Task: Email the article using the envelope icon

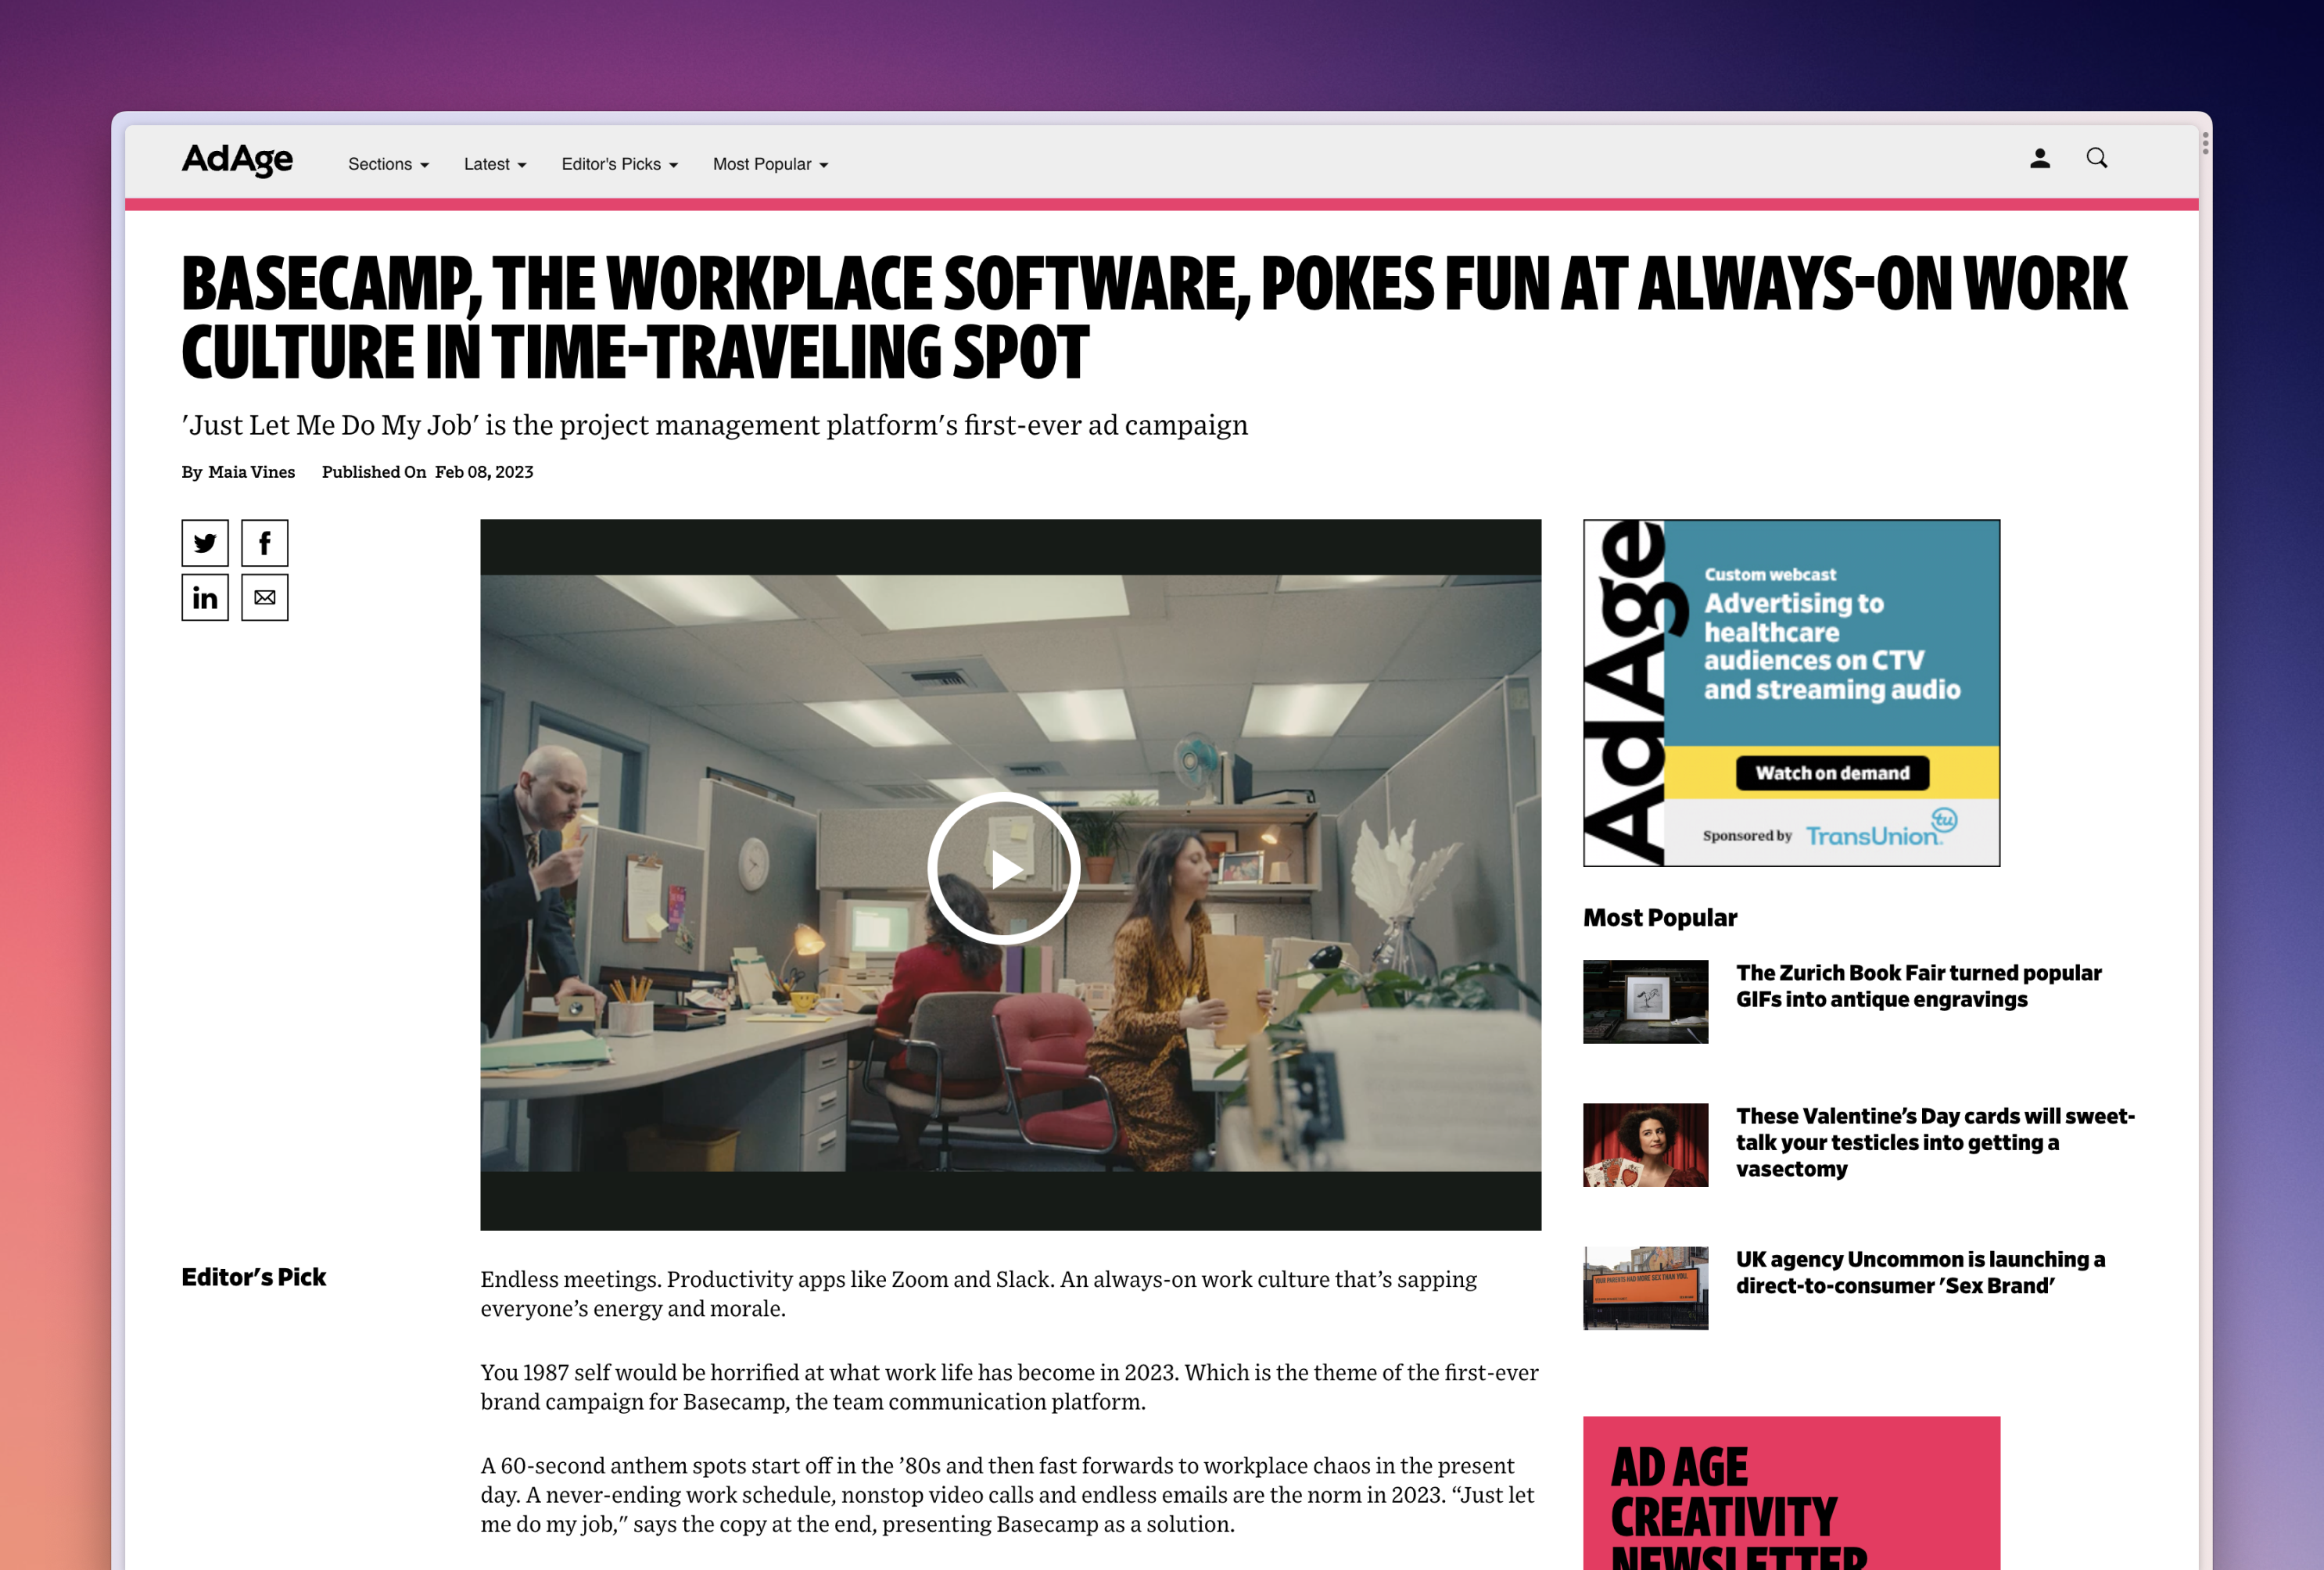Action: 264,597
